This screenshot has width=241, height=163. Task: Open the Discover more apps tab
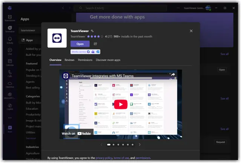(x=108, y=60)
